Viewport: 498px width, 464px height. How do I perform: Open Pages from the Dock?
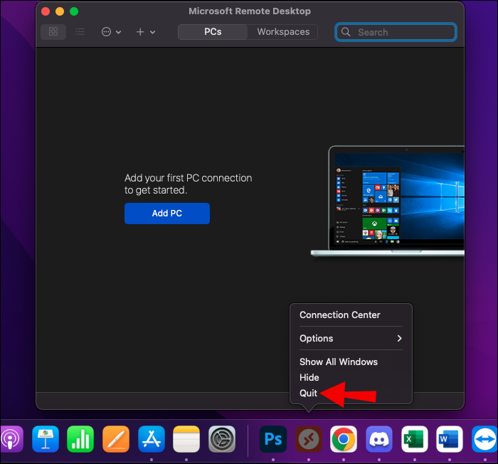(116, 439)
